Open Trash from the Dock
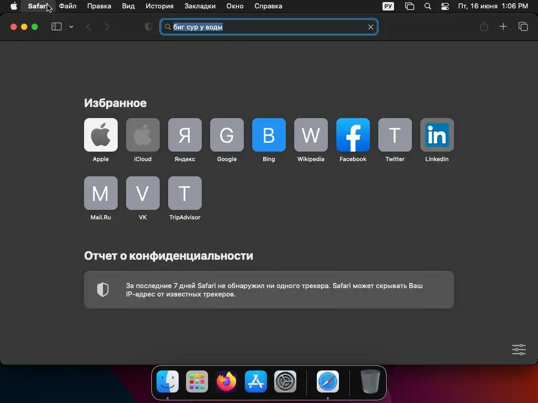Screen dimensions: 538x403 coord(370,381)
